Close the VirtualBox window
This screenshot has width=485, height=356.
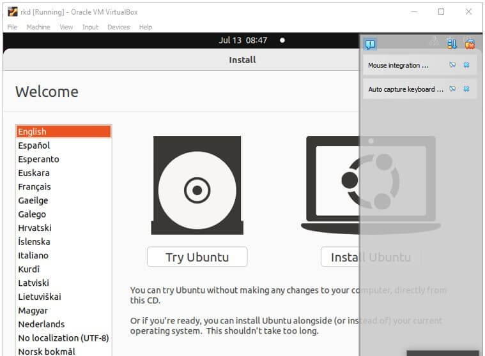click(x=468, y=11)
